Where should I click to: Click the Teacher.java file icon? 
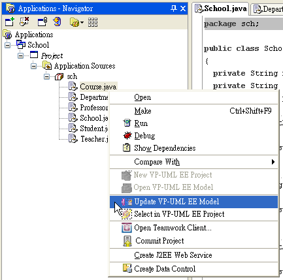click(73, 138)
